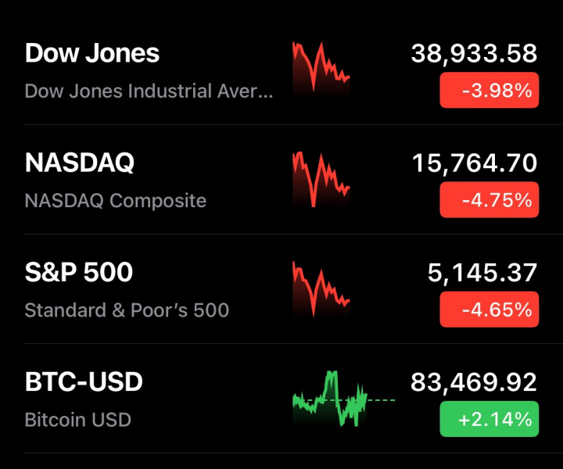Click the Dow Jones Industrial Average subtitle
The width and height of the screenshot is (563, 469).
coord(149,91)
